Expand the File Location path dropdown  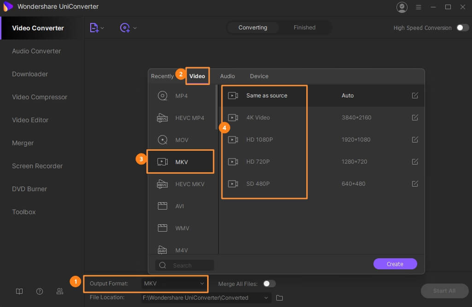pyautogui.click(x=266, y=298)
